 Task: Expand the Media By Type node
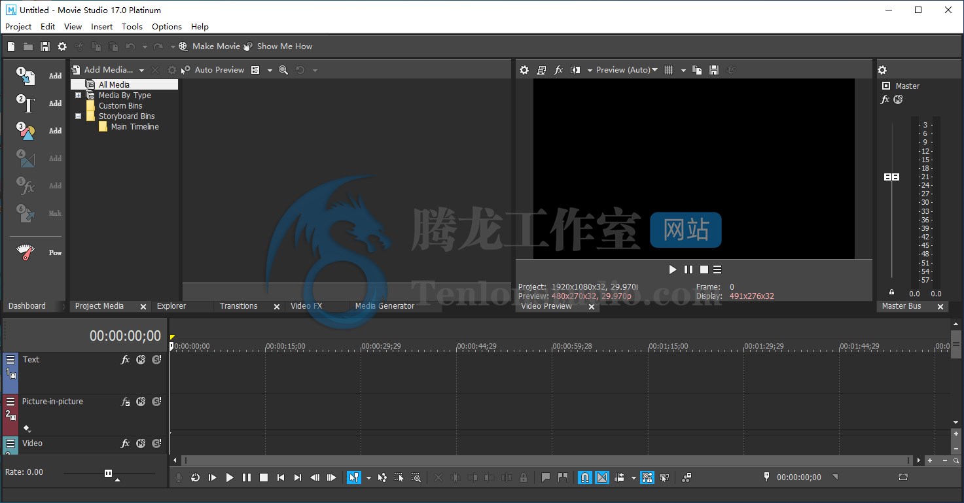point(79,95)
